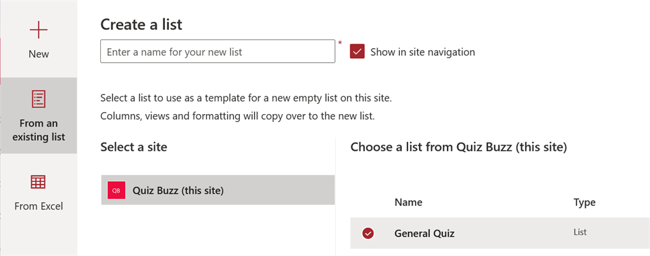Click the QB site logo icon
Viewport: 650px width, 256px height.
tap(116, 190)
